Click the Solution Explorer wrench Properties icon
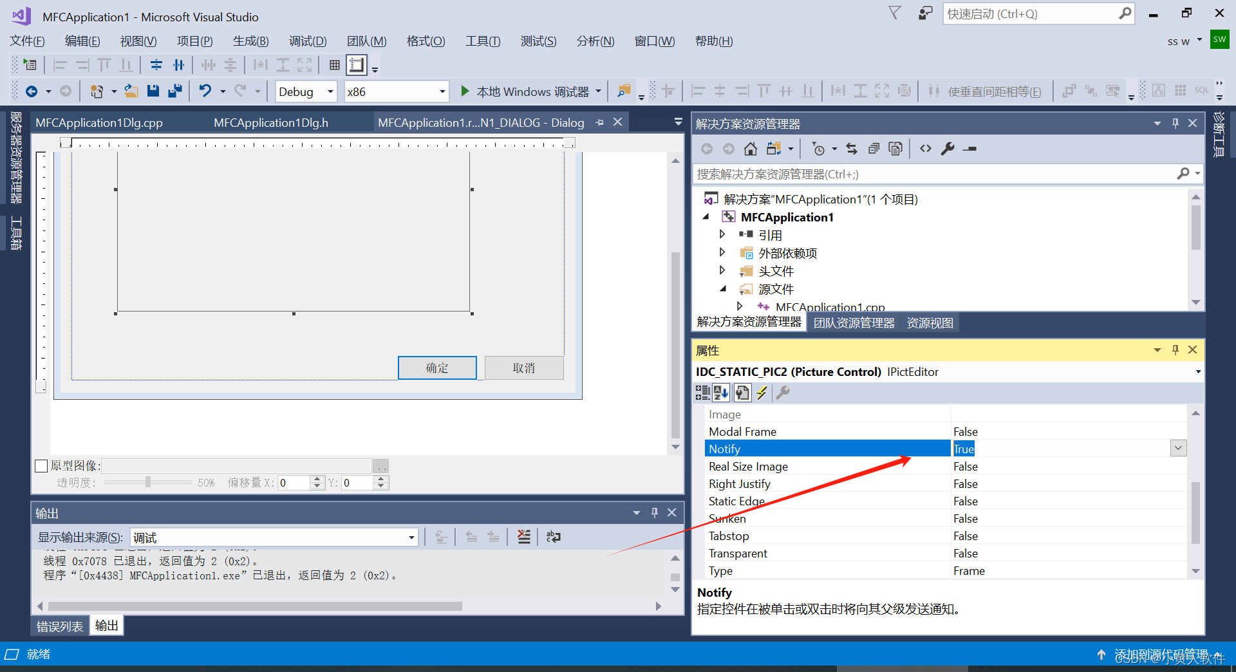 tap(948, 149)
